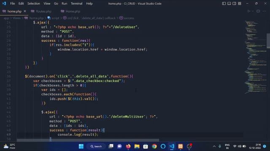
Task: Open the weather widget
Action: point(9,146)
